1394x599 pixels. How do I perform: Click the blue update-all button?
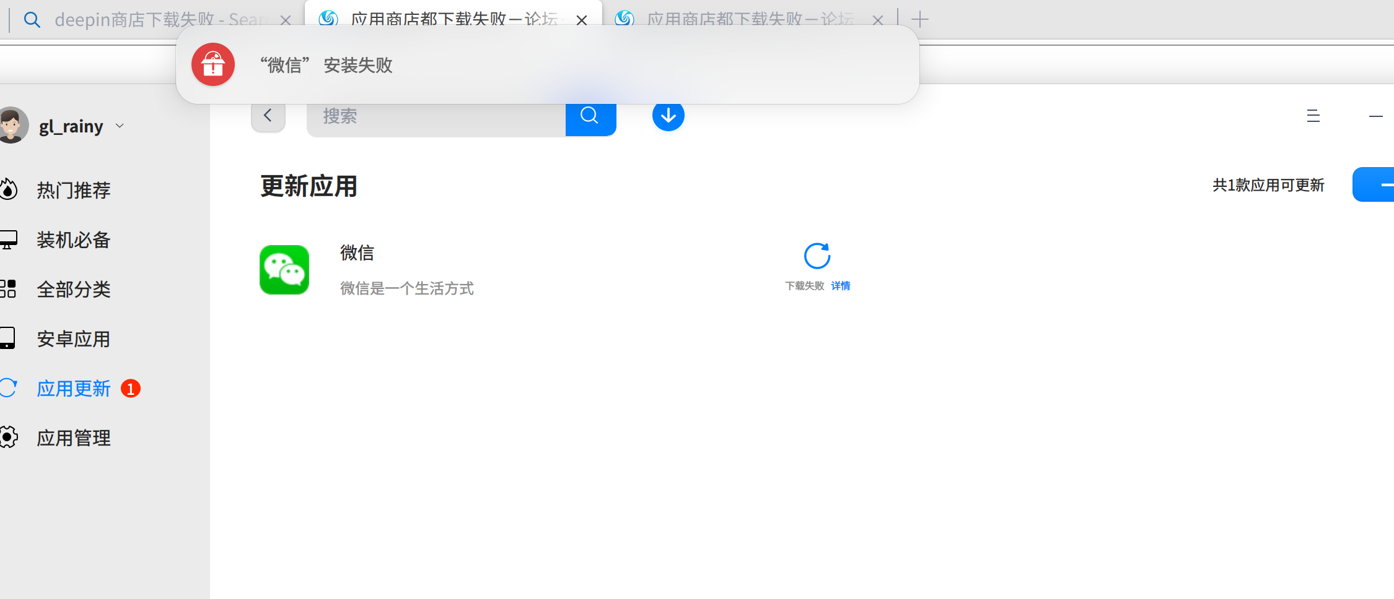coord(1374,184)
